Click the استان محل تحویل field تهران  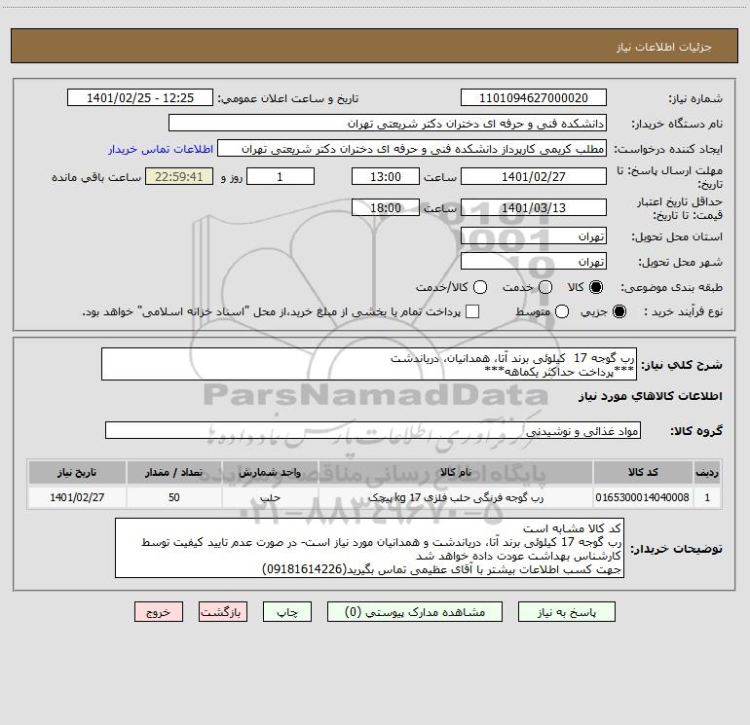[x=534, y=236]
